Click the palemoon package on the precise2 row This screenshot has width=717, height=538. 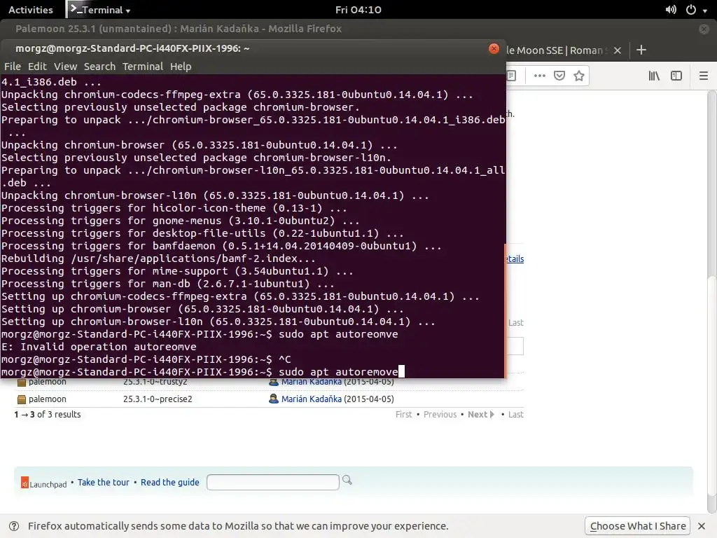(47, 399)
